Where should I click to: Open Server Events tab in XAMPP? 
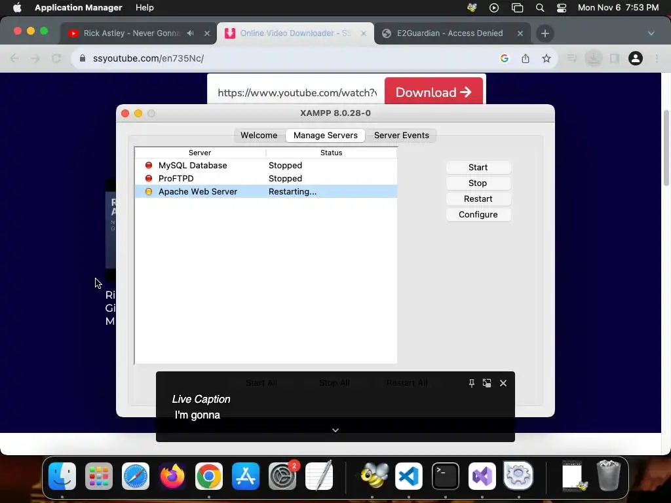coord(402,135)
